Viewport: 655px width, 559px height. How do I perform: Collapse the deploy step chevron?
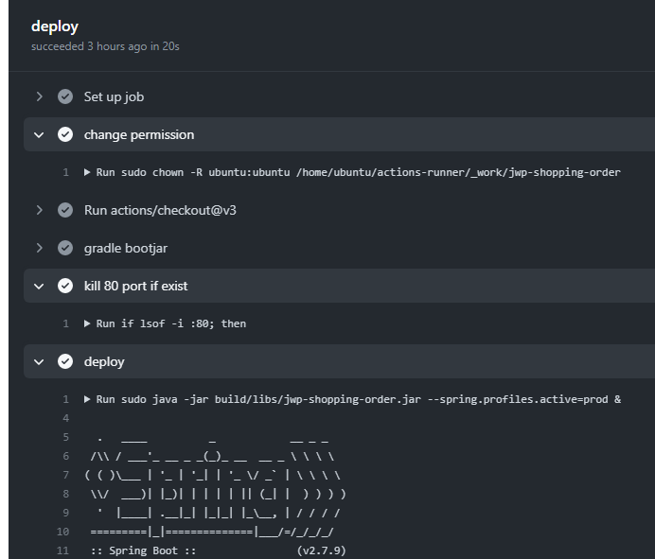click(39, 361)
